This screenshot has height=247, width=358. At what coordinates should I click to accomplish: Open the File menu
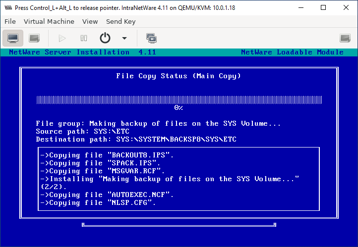click(x=10, y=21)
